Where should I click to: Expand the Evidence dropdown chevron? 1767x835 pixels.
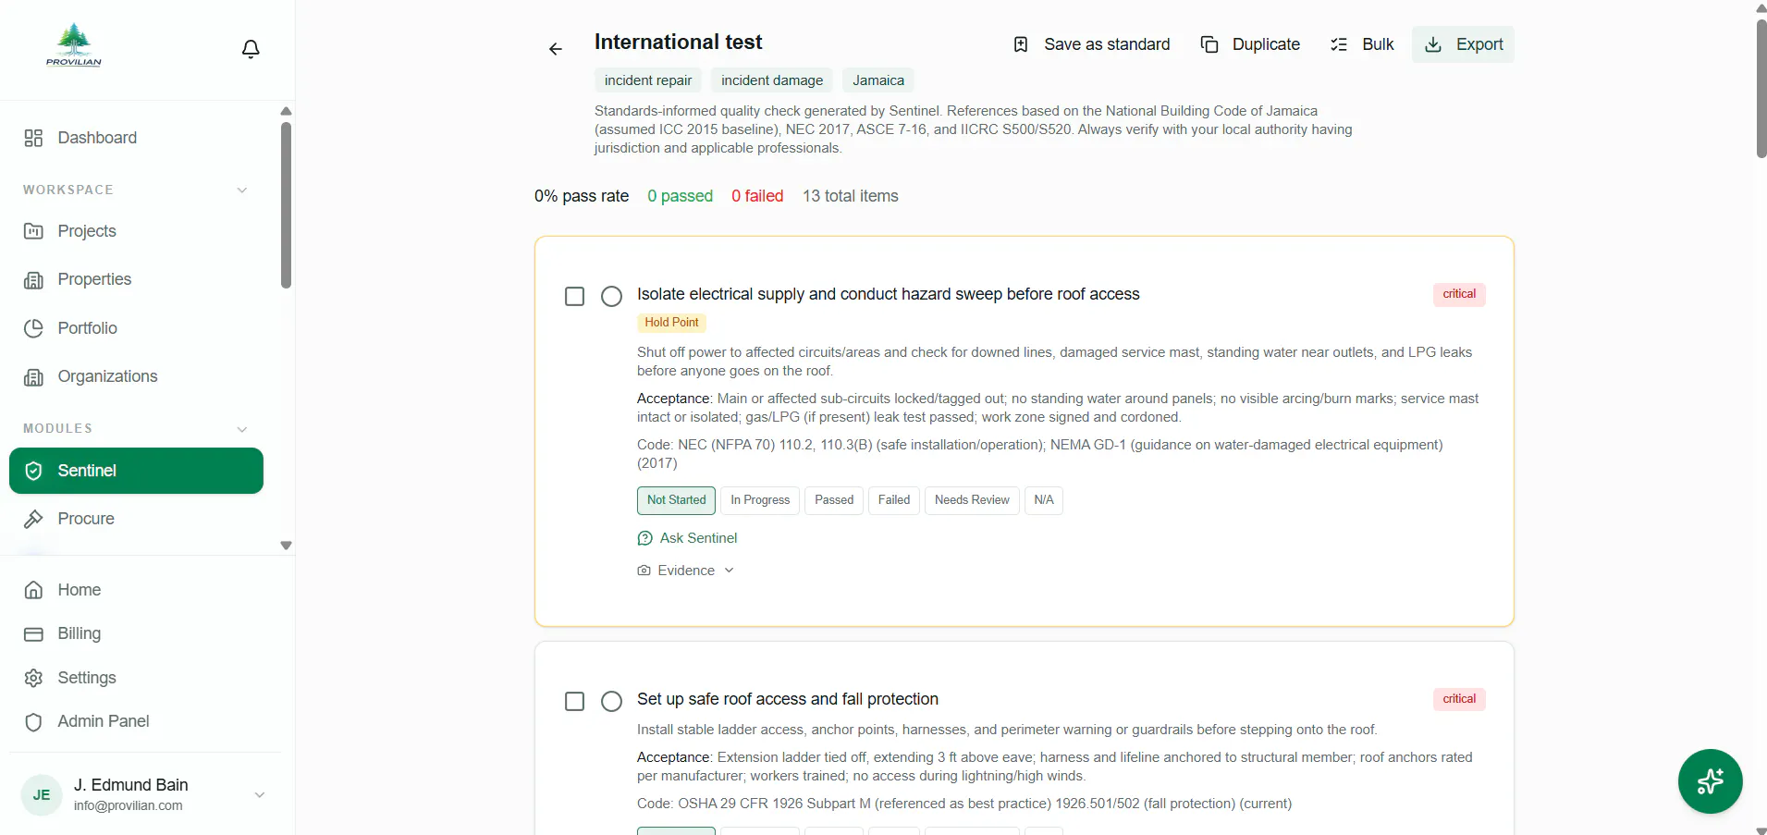729,571
